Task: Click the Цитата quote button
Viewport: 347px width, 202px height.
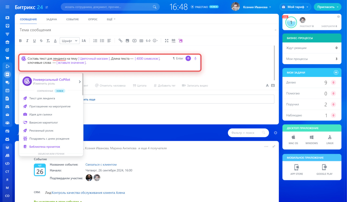Action: click(x=140, y=85)
